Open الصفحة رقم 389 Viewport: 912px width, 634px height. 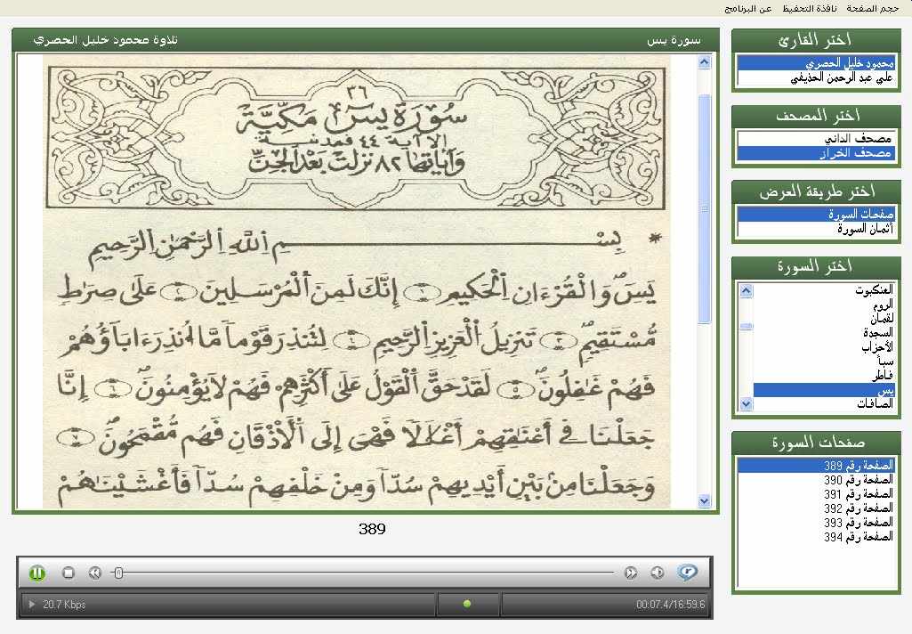pyautogui.click(x=816, y=466)
